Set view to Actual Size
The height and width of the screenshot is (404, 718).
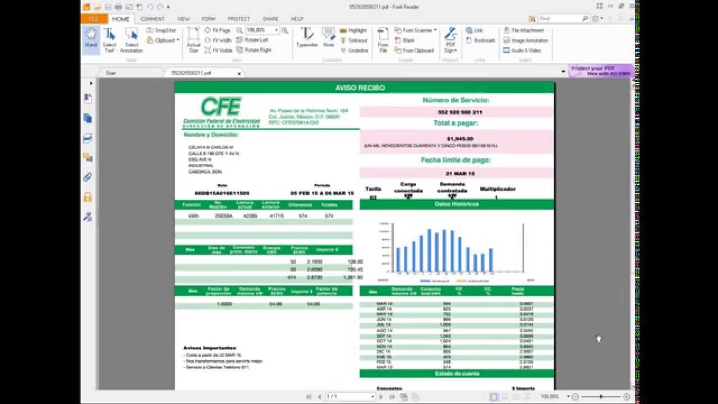click(194, 40)
